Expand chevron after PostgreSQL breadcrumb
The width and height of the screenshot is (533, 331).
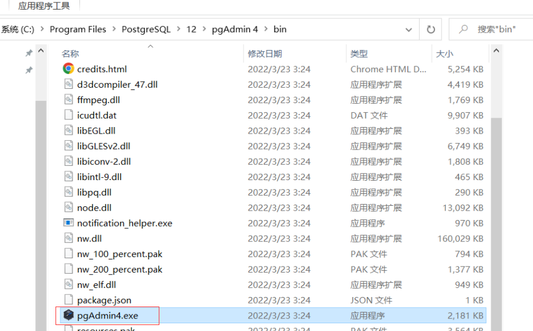178,29
